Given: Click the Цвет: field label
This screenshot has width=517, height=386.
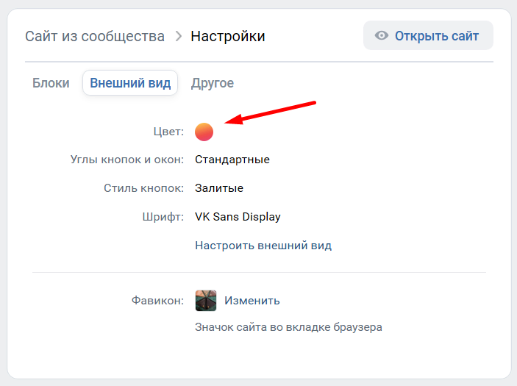Looking at the screenshot, I should [168, 132].
